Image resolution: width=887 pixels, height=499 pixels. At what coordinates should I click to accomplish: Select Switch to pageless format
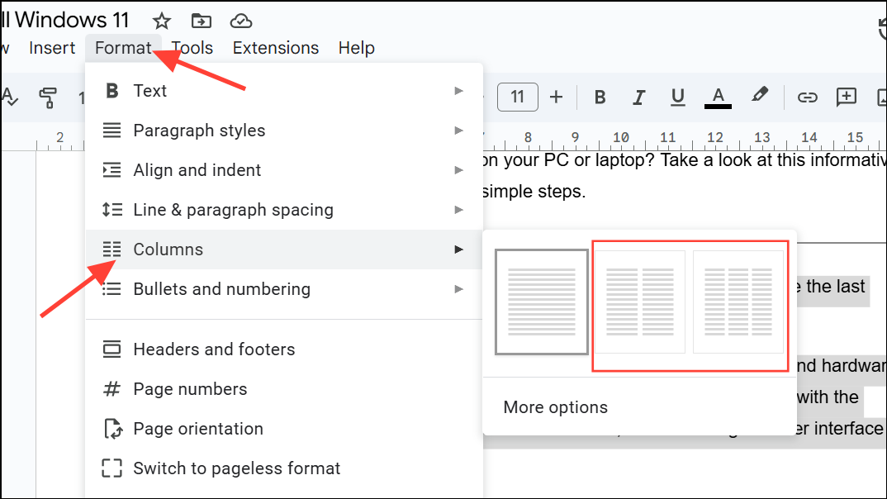click(236, 468)
